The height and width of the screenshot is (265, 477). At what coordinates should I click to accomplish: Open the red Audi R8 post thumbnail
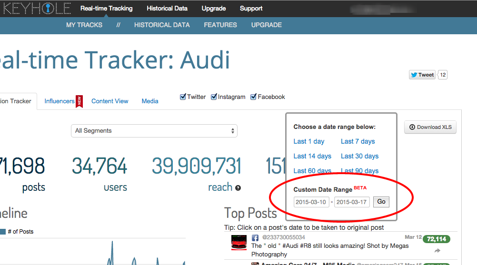tap(239, 243)
